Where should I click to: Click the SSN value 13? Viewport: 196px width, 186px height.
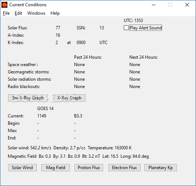[x=102, y=28]
